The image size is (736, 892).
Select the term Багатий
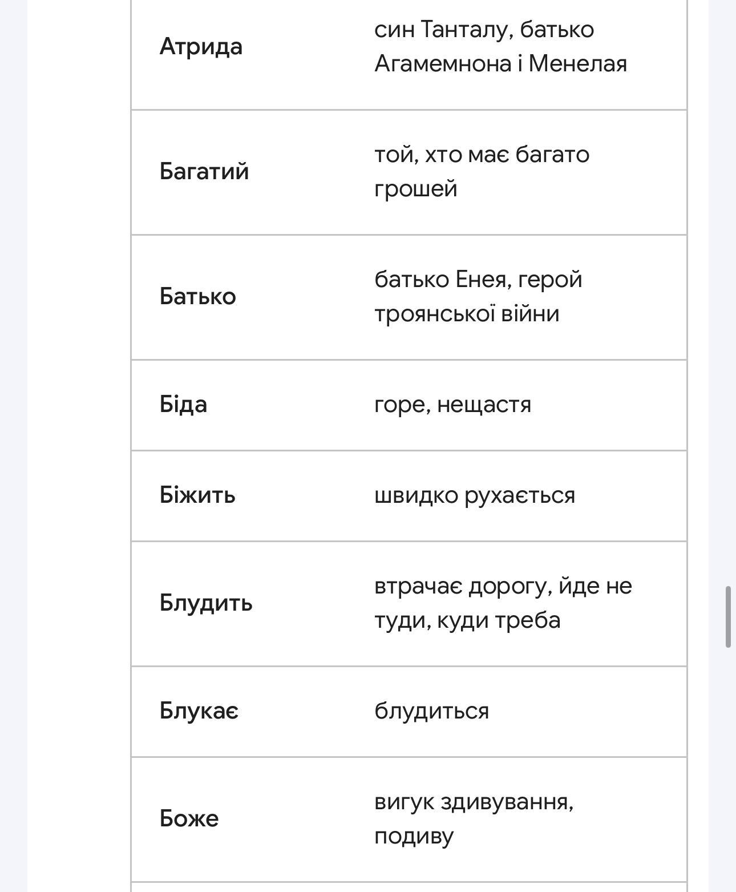pos(204,171)
